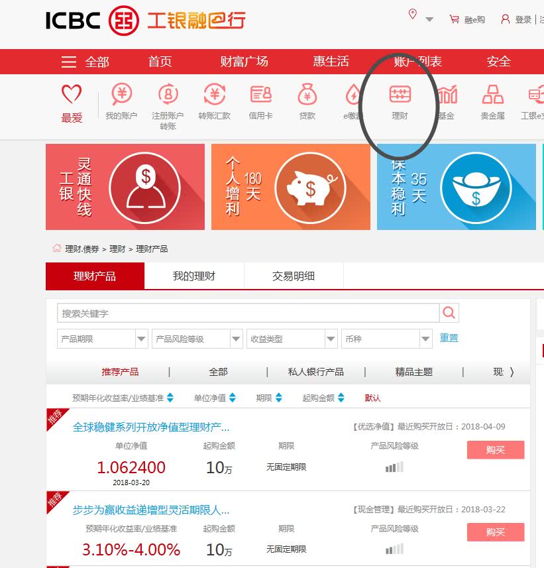
Task: Open the circled 理财 icon
Action: (400, 94)
